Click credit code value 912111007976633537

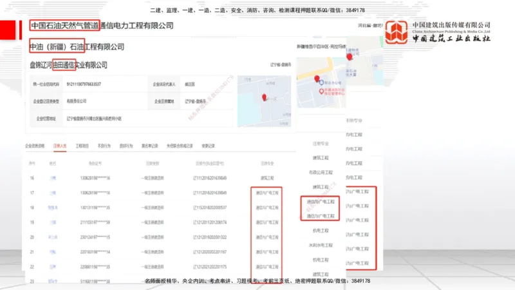tap(84, 84)
